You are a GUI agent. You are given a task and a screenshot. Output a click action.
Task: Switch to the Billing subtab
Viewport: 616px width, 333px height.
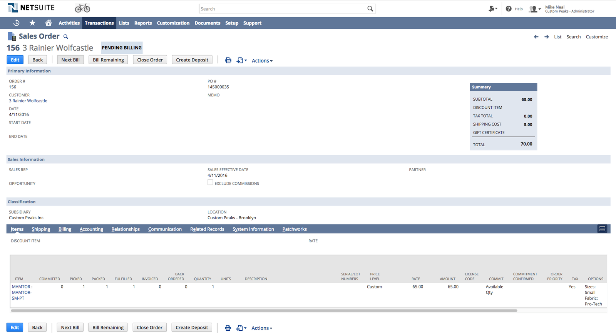point(65,229)
